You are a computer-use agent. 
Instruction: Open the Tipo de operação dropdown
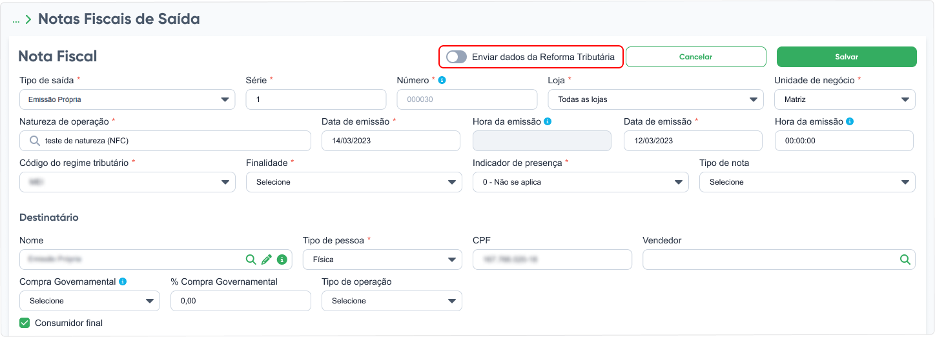pos(392,301)
